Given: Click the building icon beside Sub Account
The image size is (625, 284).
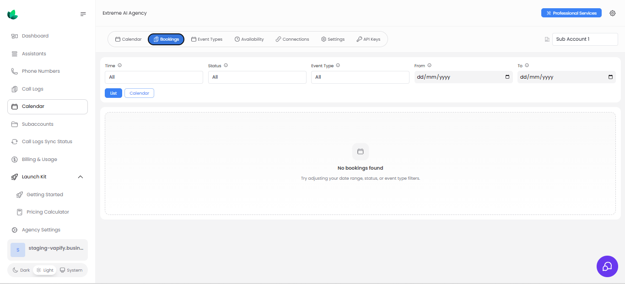Looking at the screenshot, I should click(547, 39).
